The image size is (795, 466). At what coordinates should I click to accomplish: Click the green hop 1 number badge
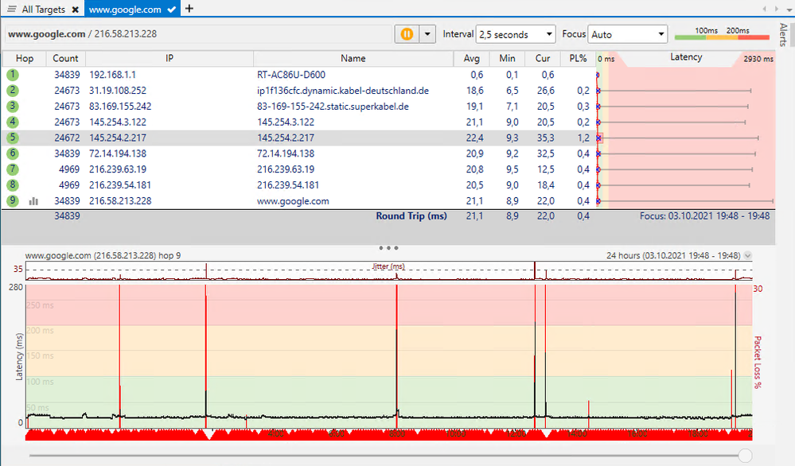12,75
